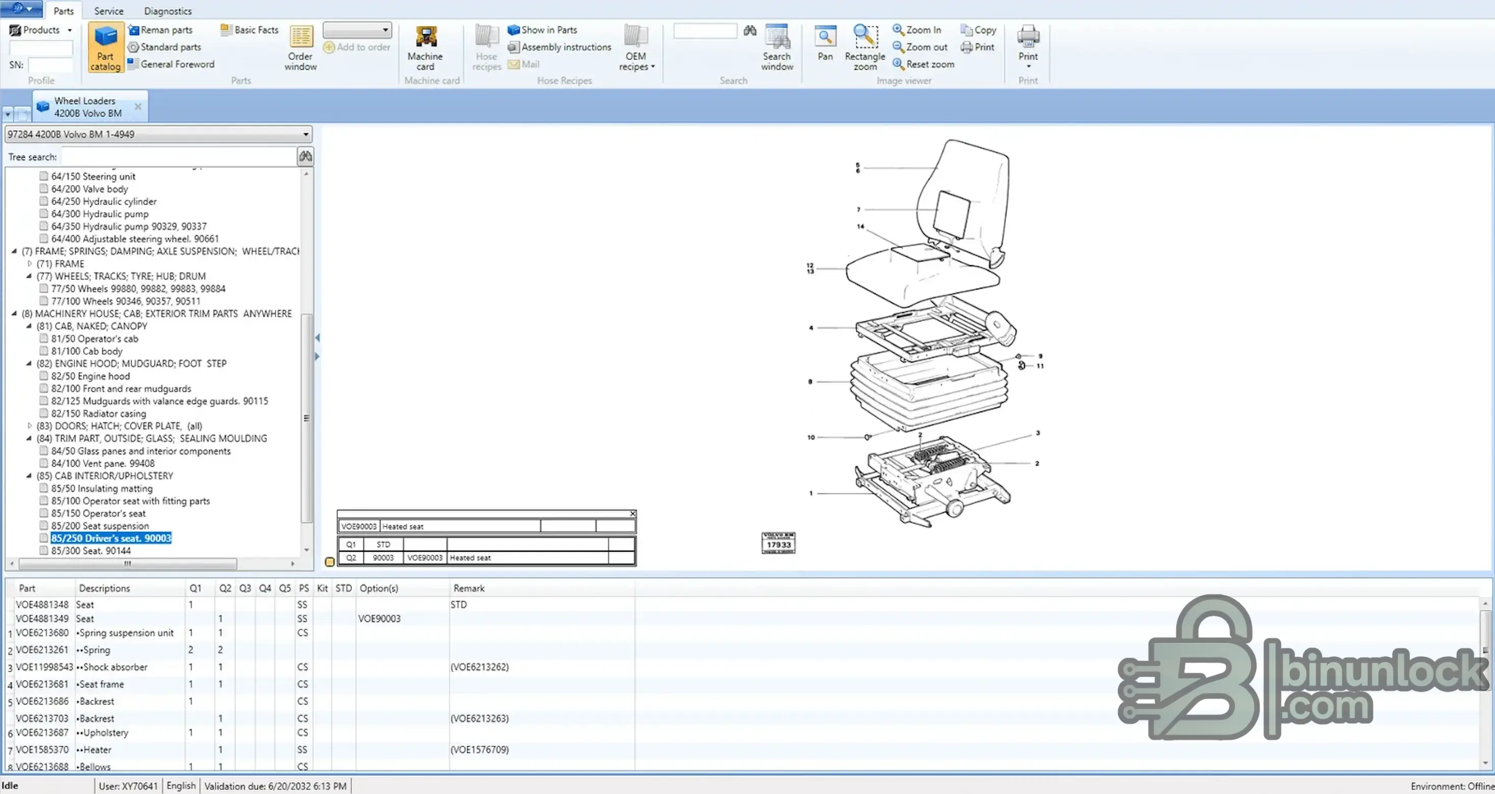Switch to the Parts ribbon tab
The width and height of the screenshot is (1495, 794).
[x=63, y=11]
